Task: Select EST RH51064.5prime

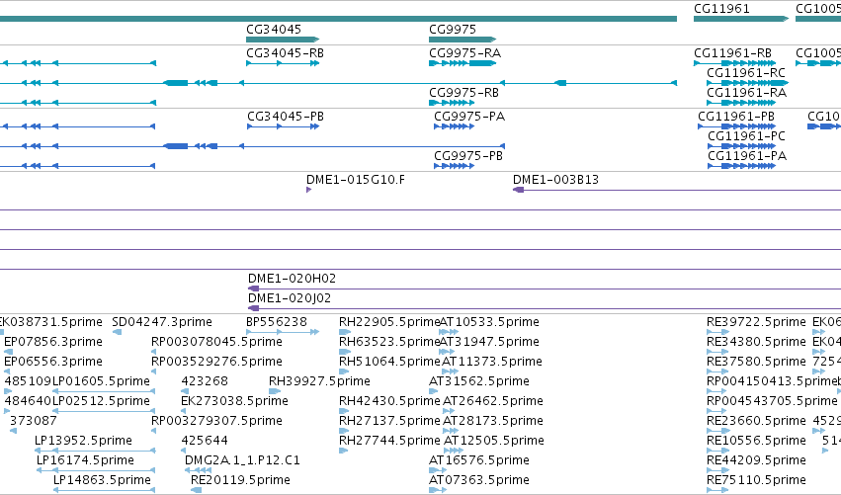Action: tap(389, 362)
